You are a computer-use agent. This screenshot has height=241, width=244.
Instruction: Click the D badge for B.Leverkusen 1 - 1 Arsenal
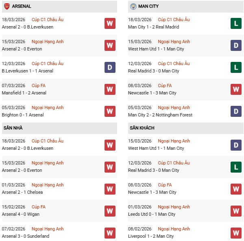(x=110, y=67)
